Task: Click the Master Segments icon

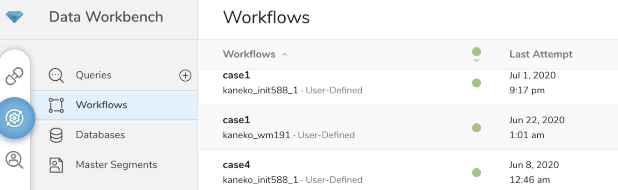Action: point(56,165)
